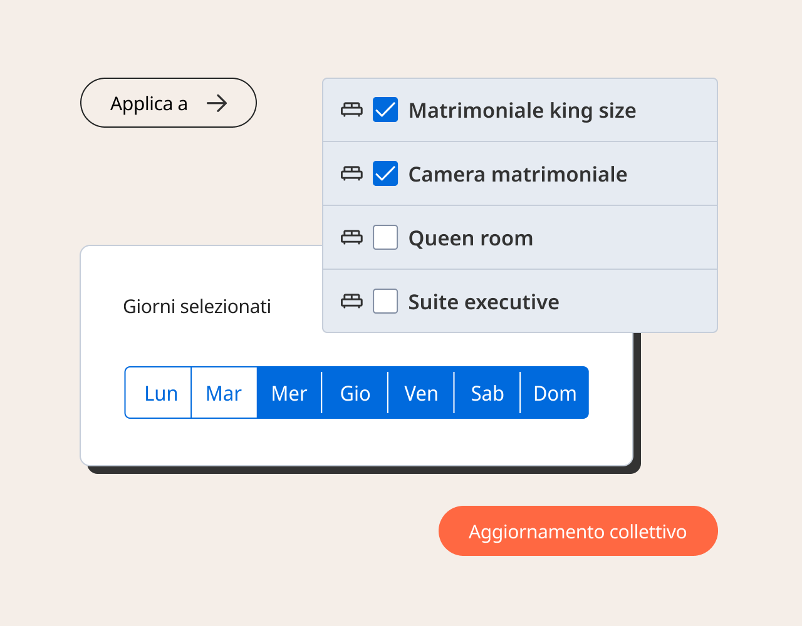The width and height of the screenshot is (802, 626).
Task: Click bed icon beside Queen room
Action: pos(352,238)
